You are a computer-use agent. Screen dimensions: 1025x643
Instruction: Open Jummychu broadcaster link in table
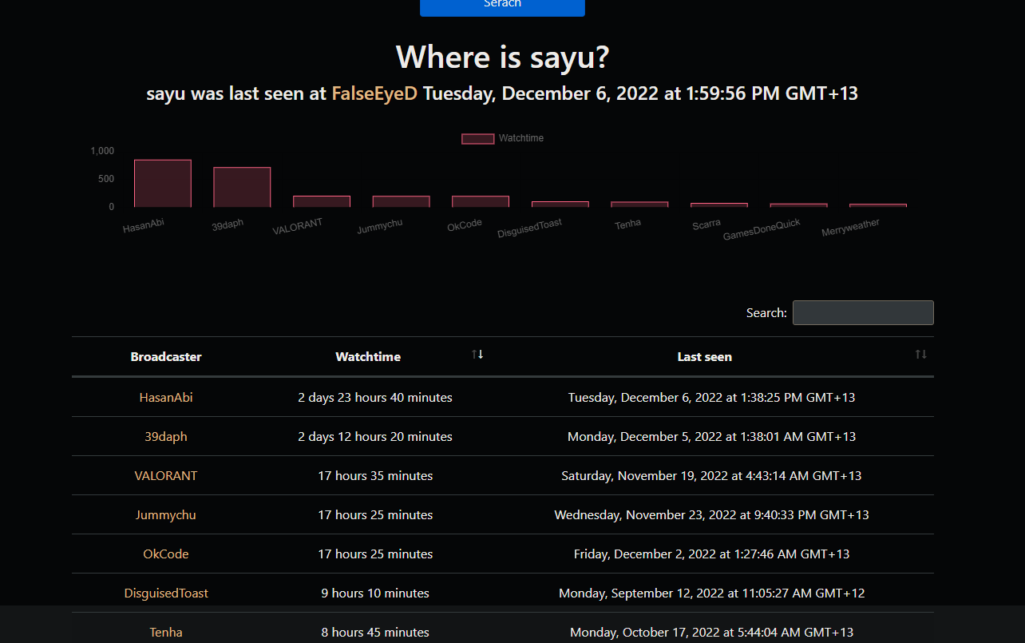click(x=166, y=514)
